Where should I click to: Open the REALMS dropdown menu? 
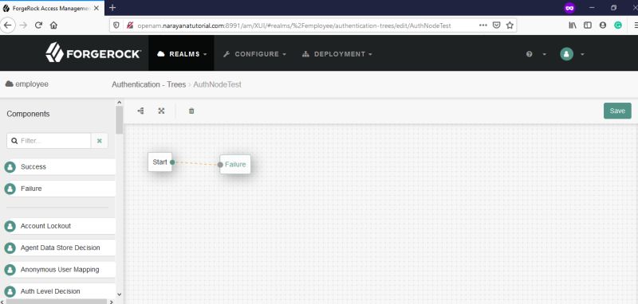coord(182,54)
